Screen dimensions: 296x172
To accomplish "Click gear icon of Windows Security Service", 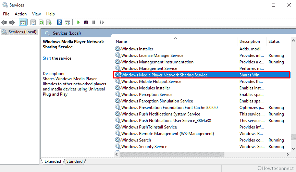I will 118,147.
